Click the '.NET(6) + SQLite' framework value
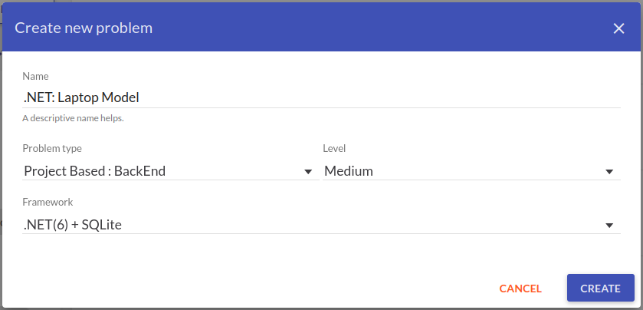 tap(73, 225)
